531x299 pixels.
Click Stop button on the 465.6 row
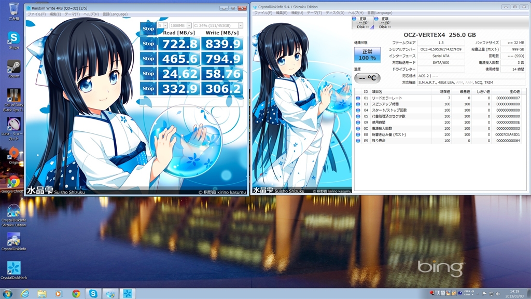148,59
